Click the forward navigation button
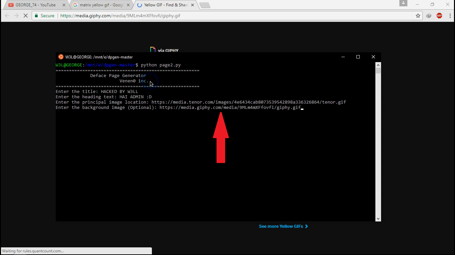This screenshot has height=255, width=455. (x=16, y=15)
